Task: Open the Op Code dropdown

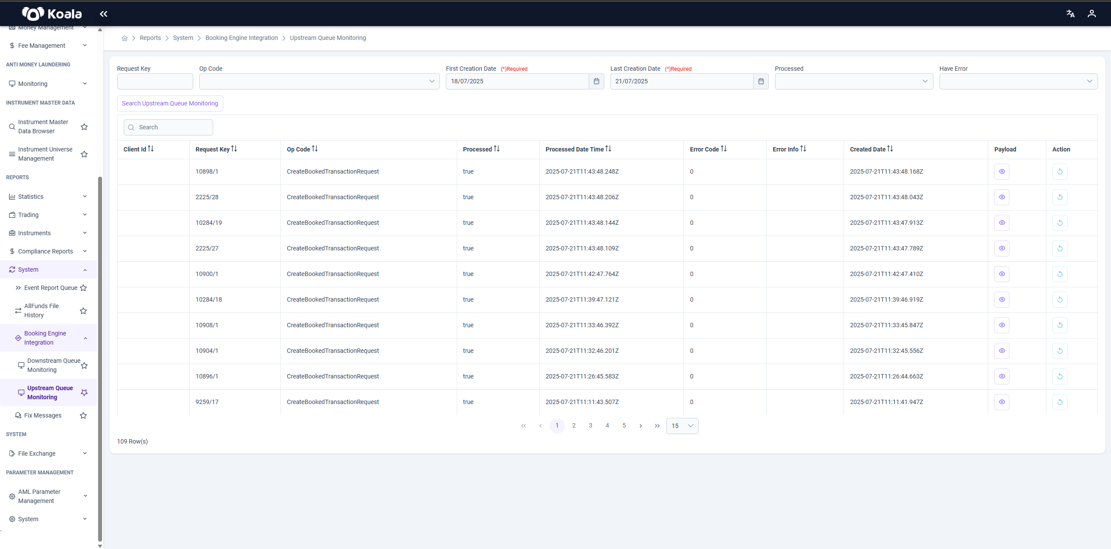Action: (319, 82)
